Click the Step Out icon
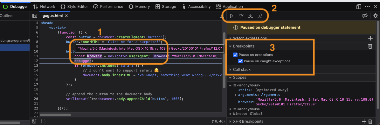Viewport: 380px width, 125px height. pos(260,16)
